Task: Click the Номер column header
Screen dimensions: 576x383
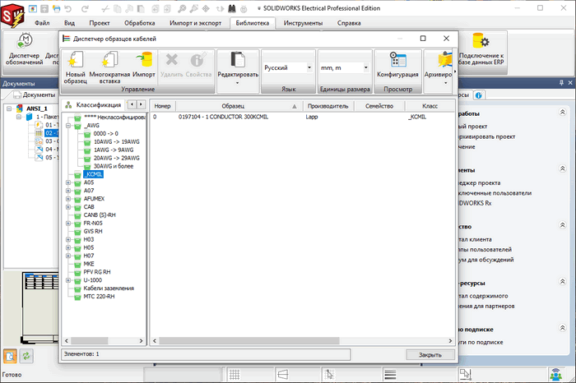Action: (163, 106)
